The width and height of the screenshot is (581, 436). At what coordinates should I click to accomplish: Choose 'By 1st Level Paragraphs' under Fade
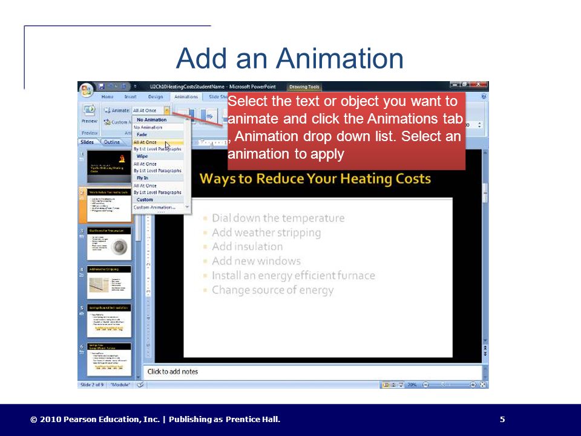click(158, 149)
